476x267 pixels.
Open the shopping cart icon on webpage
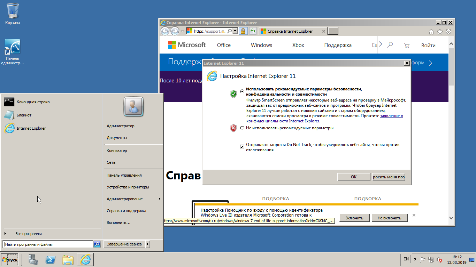pos(407,45)
